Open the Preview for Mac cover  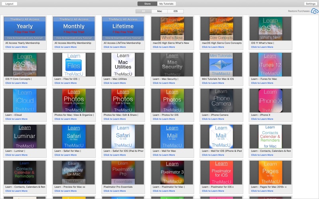point(74,172)
